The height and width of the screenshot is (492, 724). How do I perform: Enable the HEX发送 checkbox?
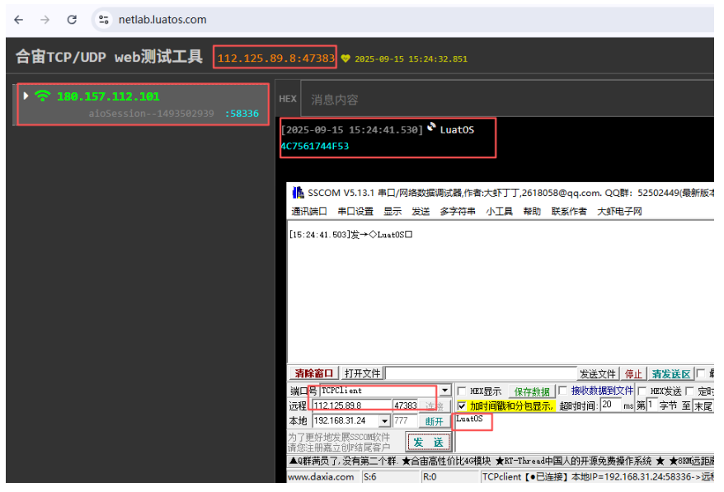642,391
